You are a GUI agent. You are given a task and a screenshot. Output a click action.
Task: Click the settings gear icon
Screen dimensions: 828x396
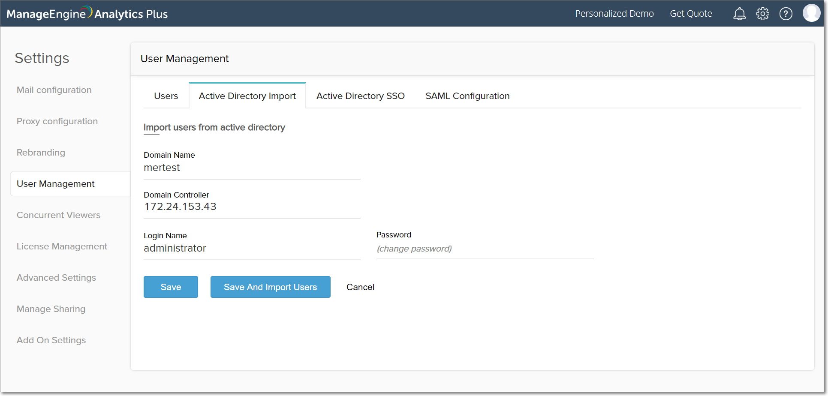pos(762,14)
